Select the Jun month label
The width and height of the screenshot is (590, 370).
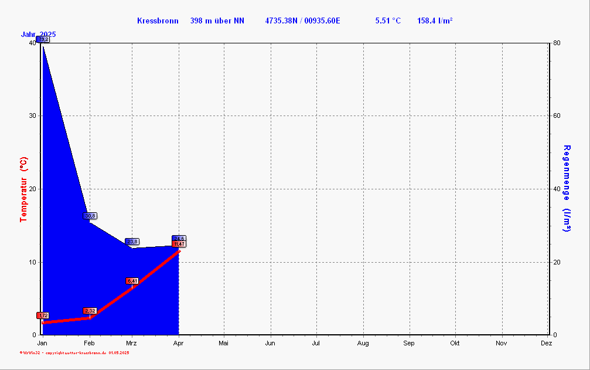pyautogui.click(x=270, y=343)
